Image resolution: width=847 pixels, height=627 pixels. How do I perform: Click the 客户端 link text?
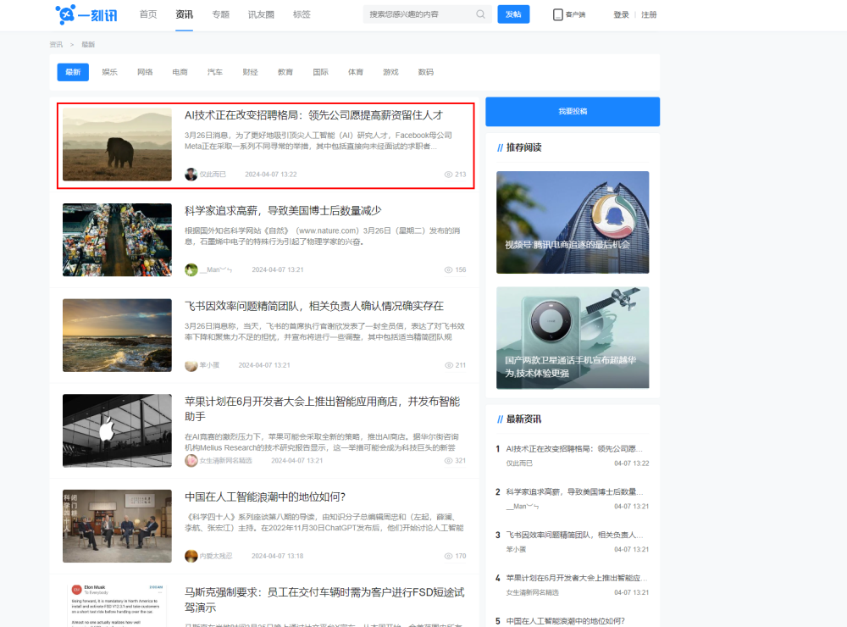(575, 14)
